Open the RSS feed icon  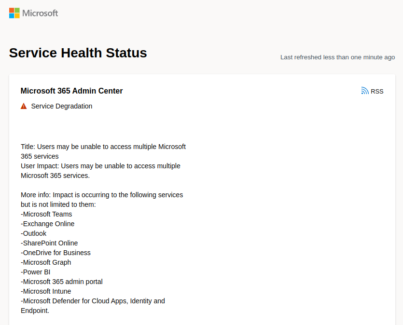(x=365, y=91)
